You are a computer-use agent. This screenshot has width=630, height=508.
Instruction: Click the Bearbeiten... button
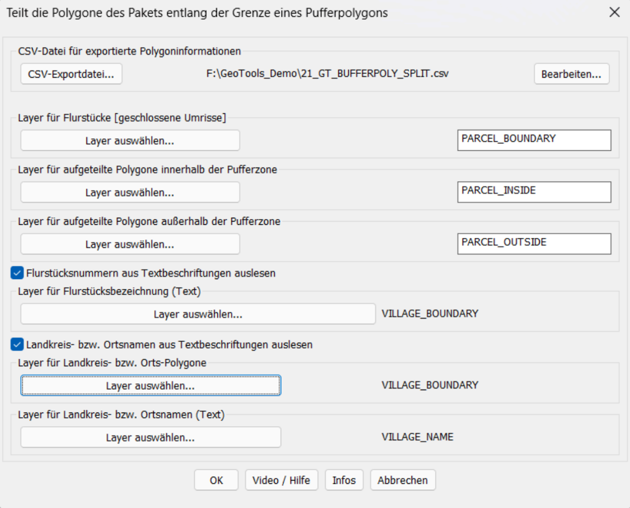coord(571,75)
